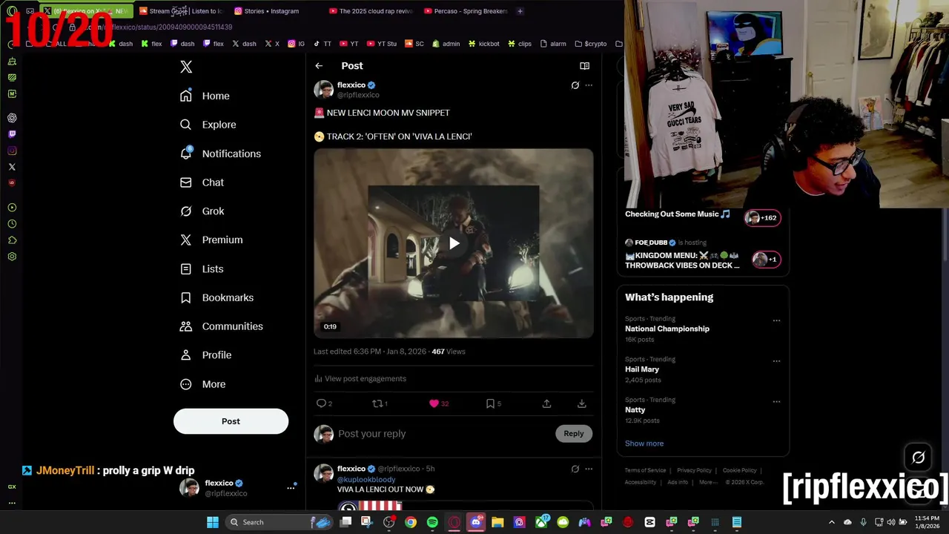Click the Grok icon on the top flexxico post
This screenshot has height=534, width=949.
[575, 85]
